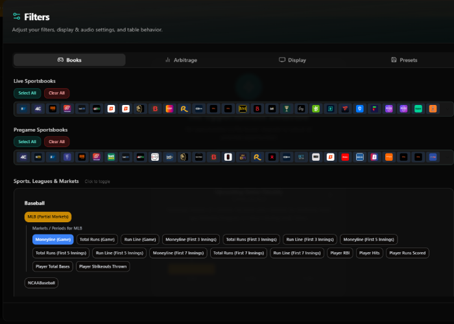Open the Display tab

click(x=293, y=60)
